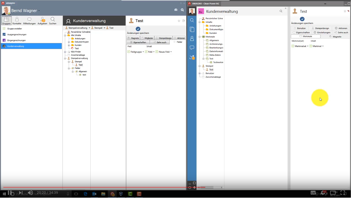Open tasks icon with badge 2 in blue sidebar

[x=192, y=57]
